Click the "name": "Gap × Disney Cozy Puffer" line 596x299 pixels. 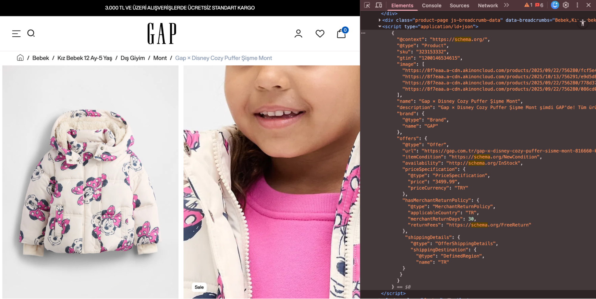[x=459, y=101]
